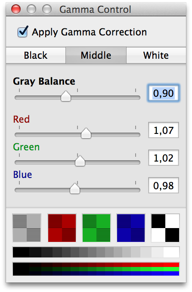Click the Green slider thumb
Viewport: 192px width, 292px height.
point(80,161)
